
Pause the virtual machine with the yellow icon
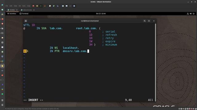pos(37,6)
